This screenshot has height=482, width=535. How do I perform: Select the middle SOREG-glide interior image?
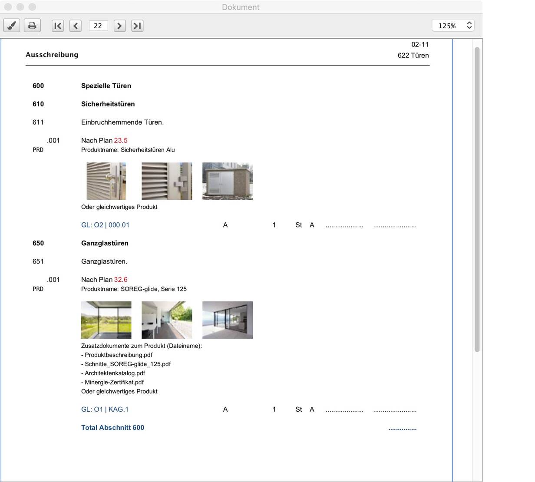tap(167, 320)
